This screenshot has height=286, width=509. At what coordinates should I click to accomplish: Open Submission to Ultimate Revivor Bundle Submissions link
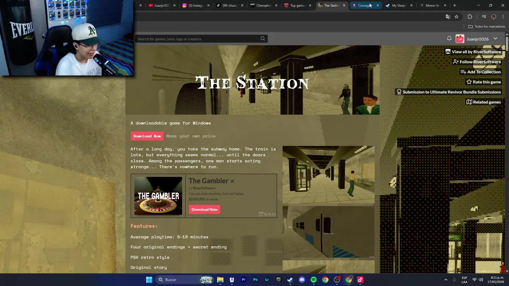pos(449,92)
